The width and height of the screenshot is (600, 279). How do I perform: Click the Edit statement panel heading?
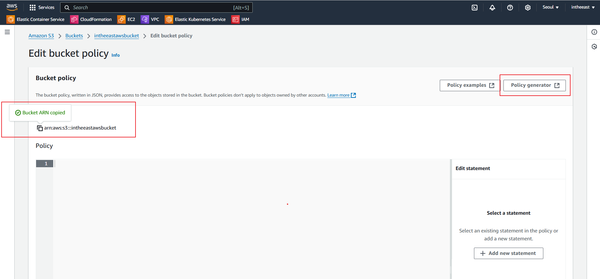coord(473,168)
